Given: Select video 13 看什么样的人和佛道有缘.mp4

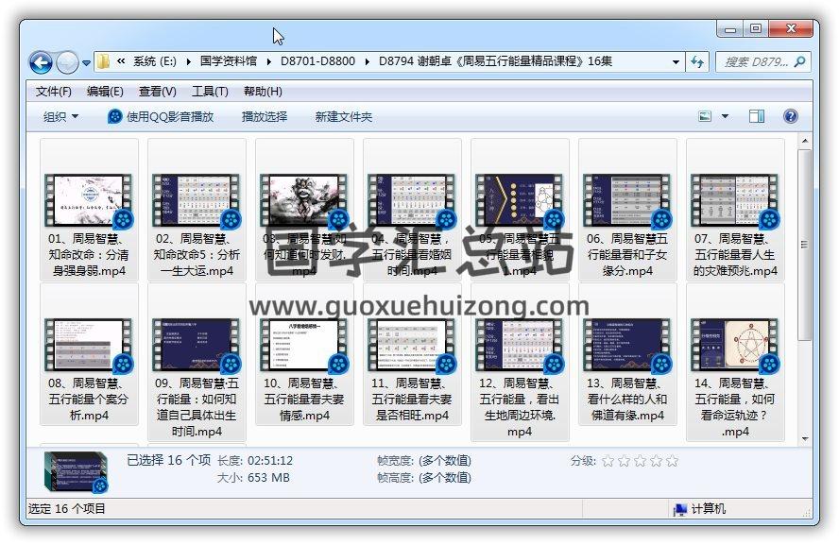Looking at the screenshot, I should coord(627,354).
